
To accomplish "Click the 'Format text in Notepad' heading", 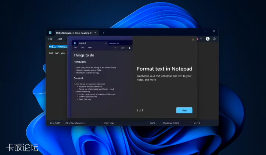I will click(164, 69).
